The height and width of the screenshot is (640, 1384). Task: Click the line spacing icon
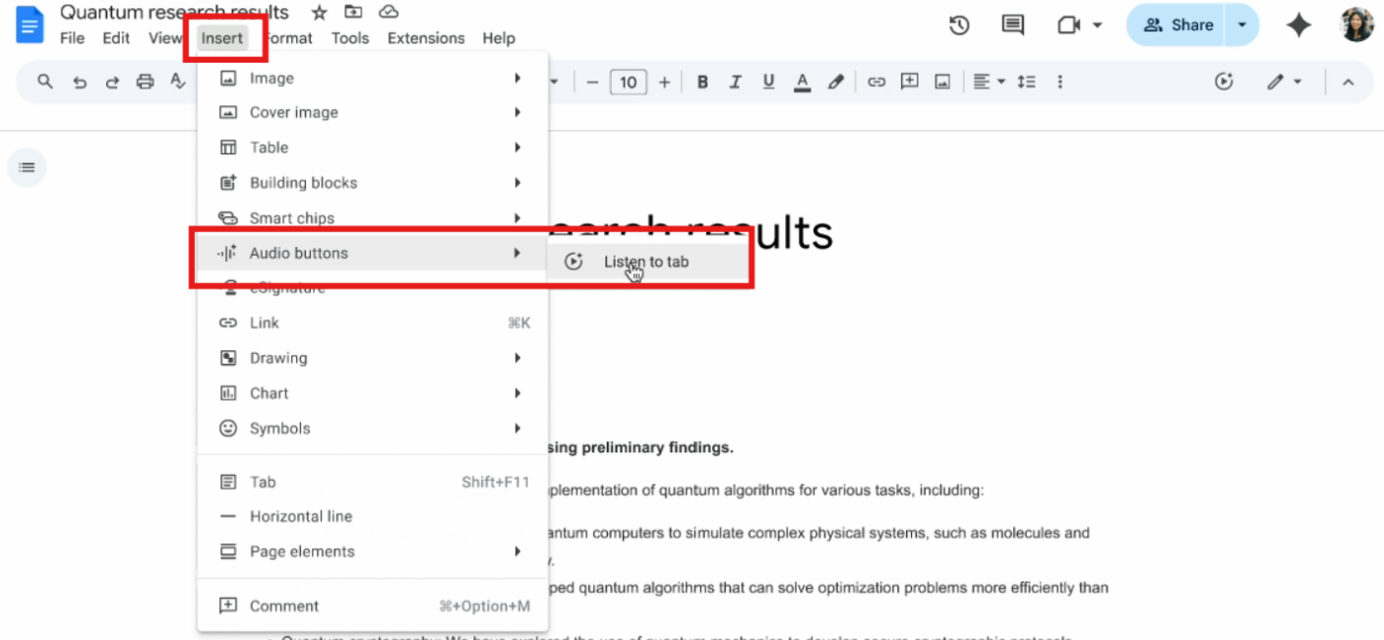(1026, 83)
